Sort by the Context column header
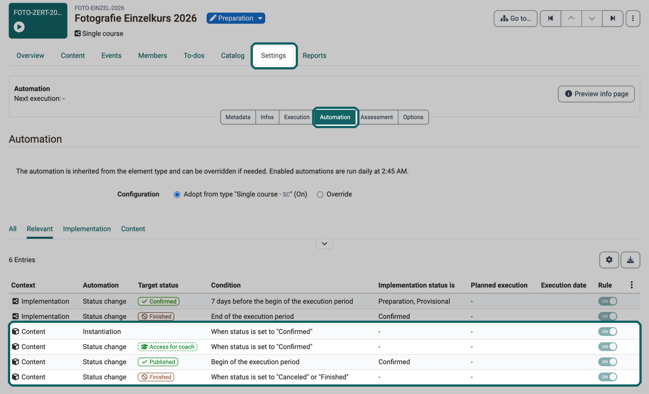The height and width of the screenshot is (394, 649). pos(23,285)
